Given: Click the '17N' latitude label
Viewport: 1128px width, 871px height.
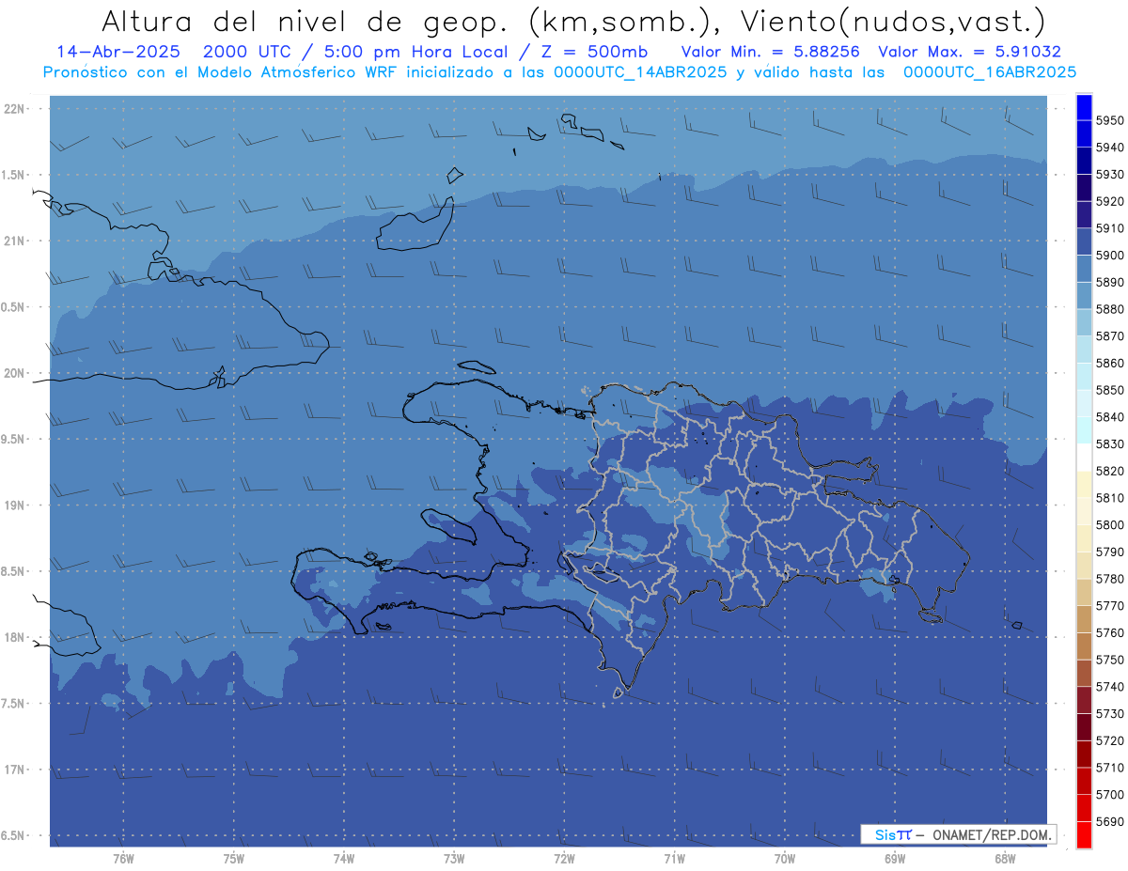Looking at the screenshot, I should (15, 770).
